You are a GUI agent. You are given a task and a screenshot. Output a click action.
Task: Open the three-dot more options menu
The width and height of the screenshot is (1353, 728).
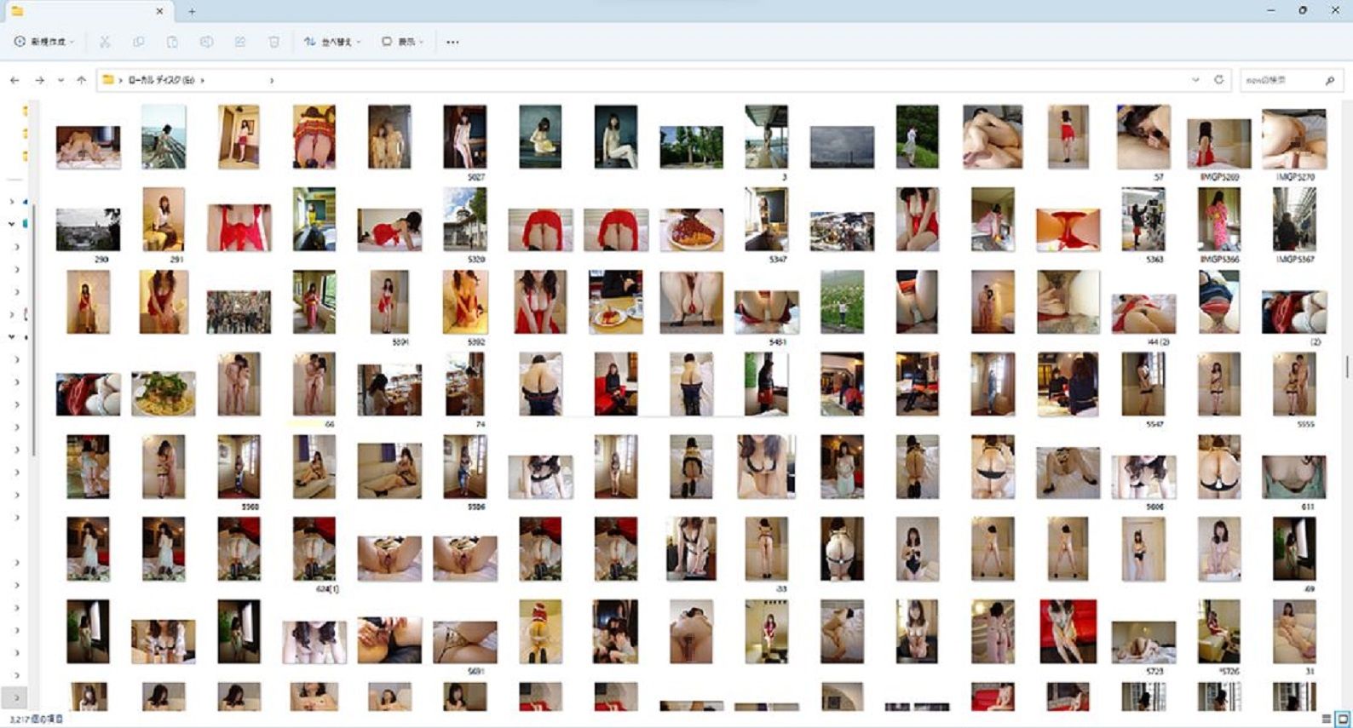tap(452, 42)
